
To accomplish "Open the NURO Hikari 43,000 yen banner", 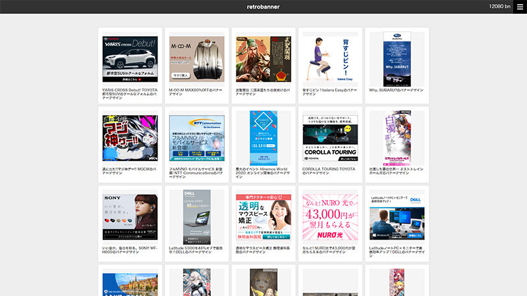I will coord(330,216).
